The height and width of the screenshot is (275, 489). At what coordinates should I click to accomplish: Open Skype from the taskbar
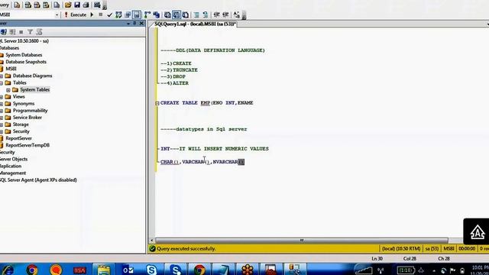point(151,270)
